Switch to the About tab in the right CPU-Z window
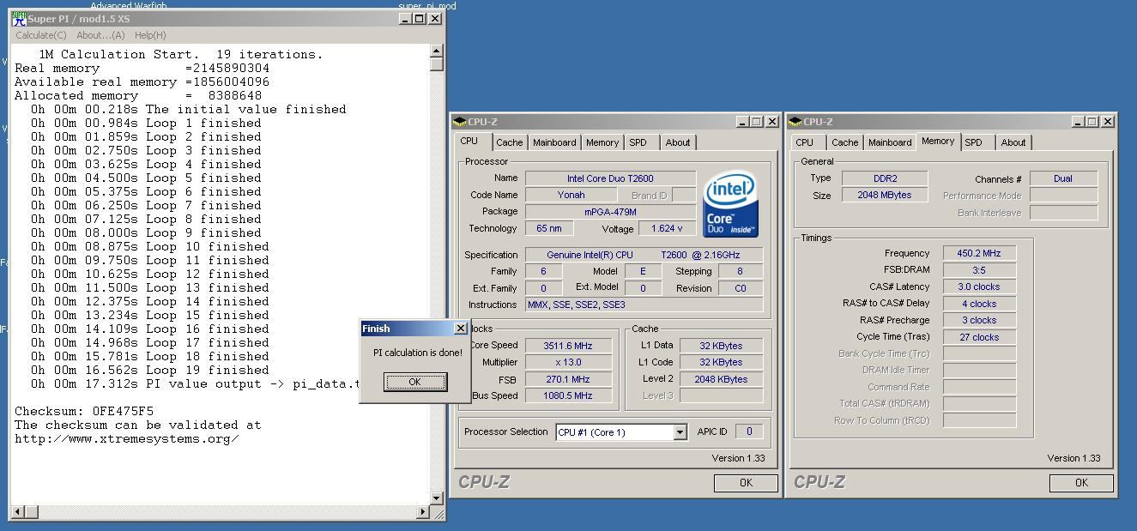 (1013, 142)
